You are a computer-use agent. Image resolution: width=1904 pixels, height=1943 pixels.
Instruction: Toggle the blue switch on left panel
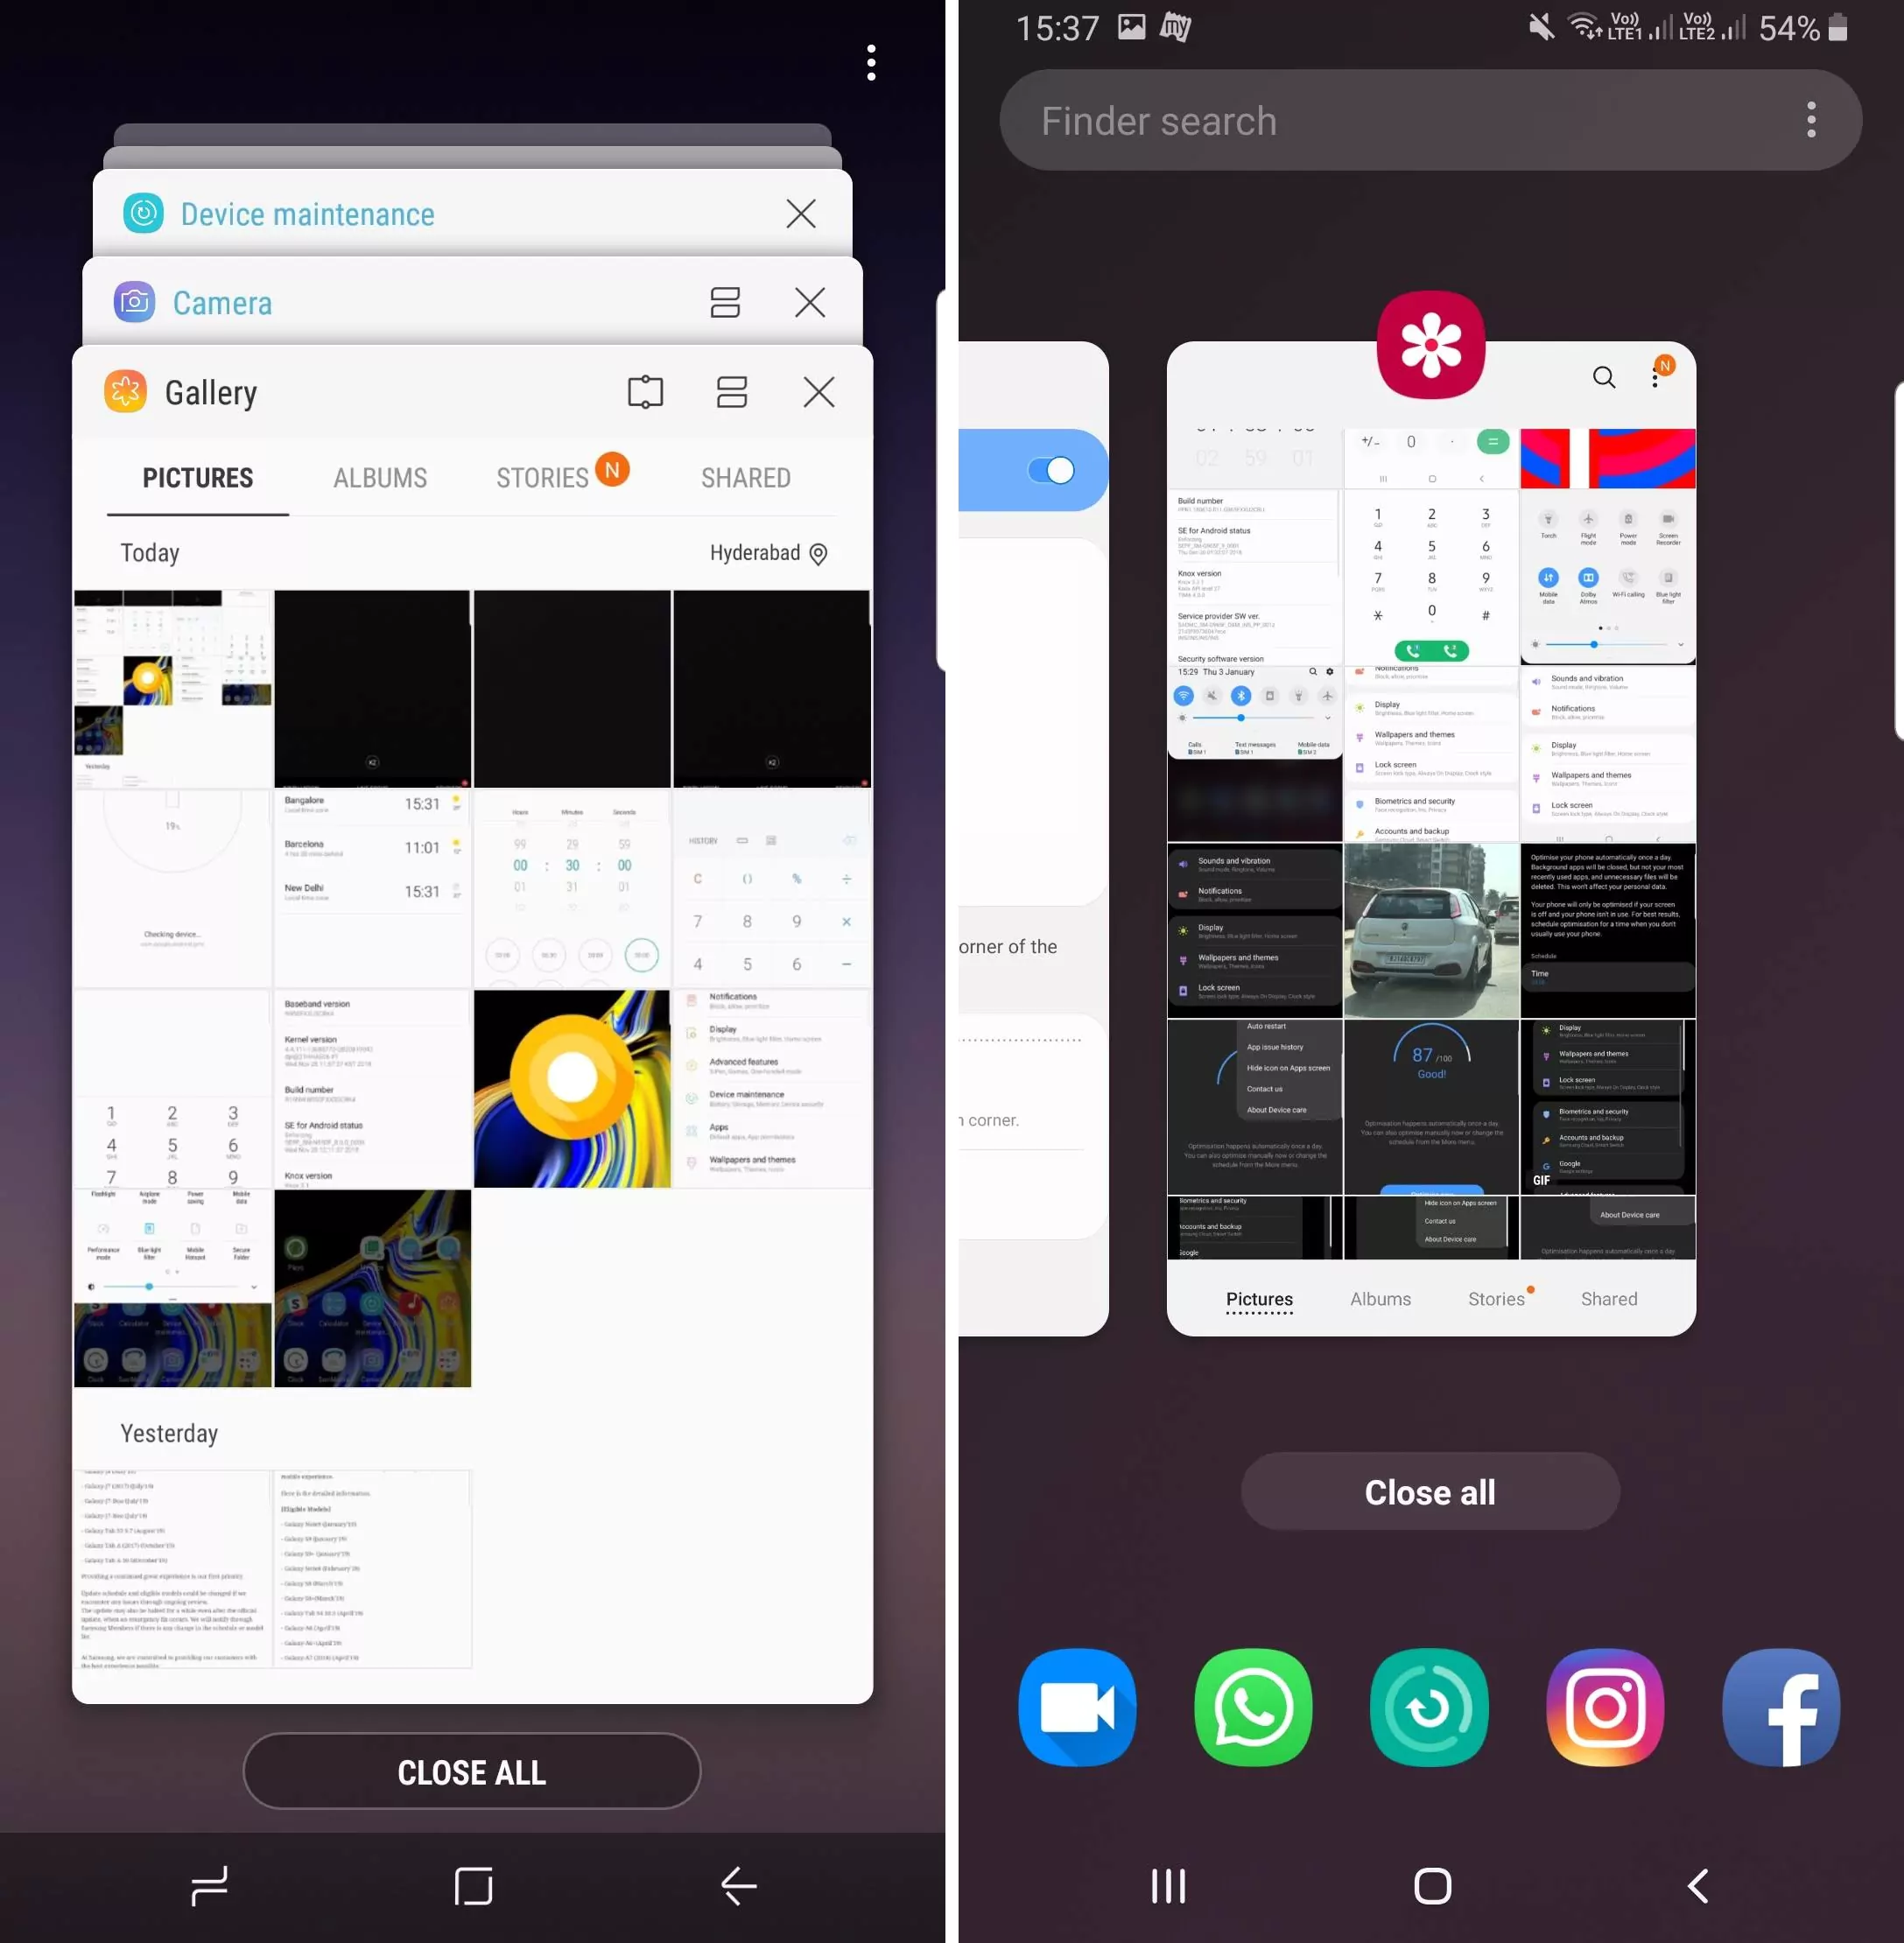(1046, 471)
